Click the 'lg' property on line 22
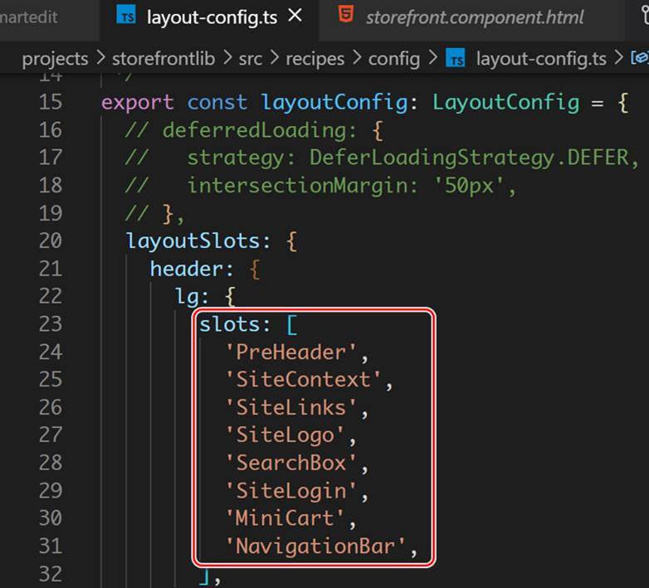The image size is (649, 588). tap(186, 297)
